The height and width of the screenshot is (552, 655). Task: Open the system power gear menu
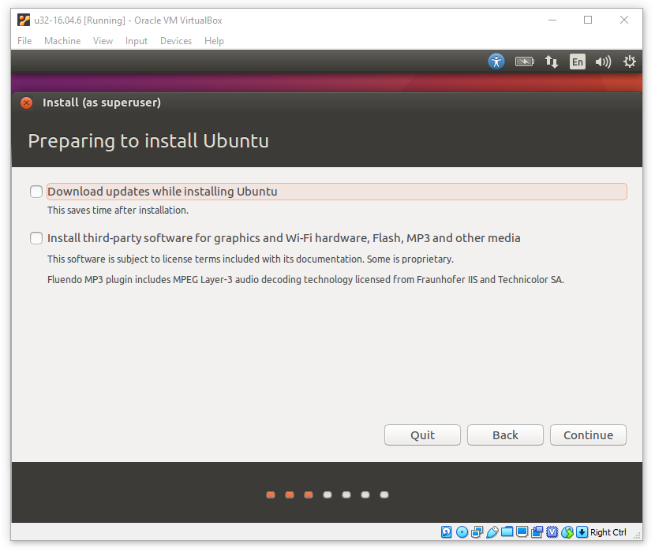tap(629, 62)
